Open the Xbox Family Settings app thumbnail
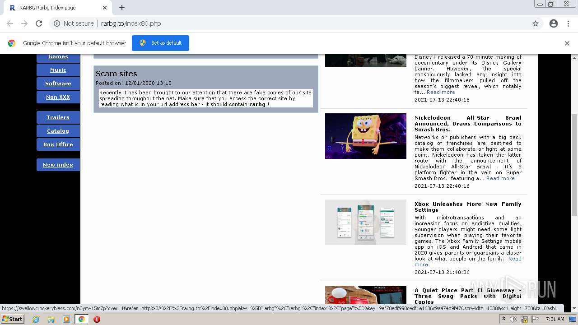Viewport: 578px width, 325px height. 366,222
